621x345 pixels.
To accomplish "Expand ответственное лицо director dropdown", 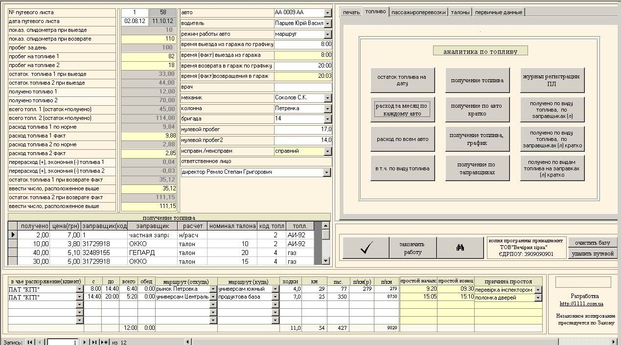I will pyautogui.click(x=327, y=172).
